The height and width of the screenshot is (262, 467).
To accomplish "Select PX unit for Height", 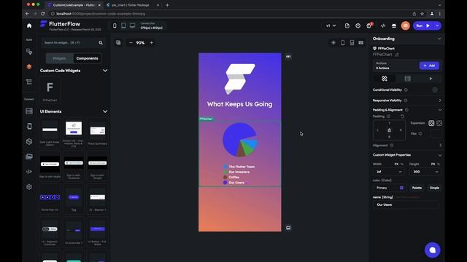I will (x=433, y=164).
